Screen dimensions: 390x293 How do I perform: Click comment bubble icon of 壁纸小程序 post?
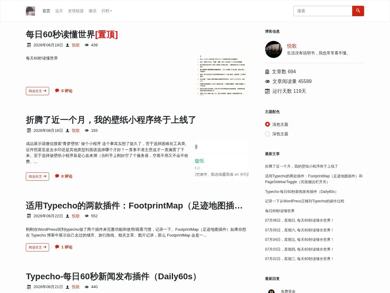(57, 176)
